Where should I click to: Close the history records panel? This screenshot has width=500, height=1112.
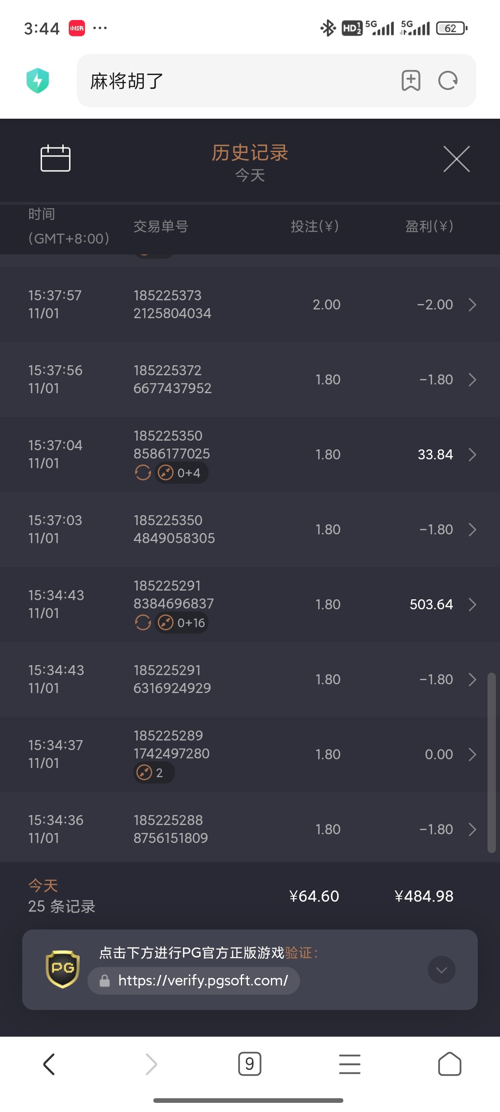(x=456, y=159)
